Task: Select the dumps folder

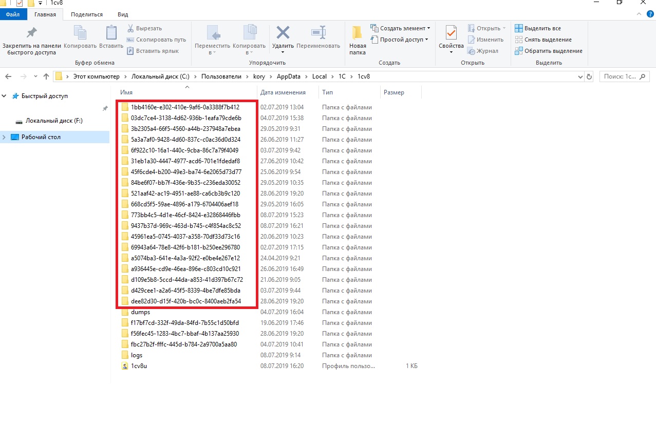Action: 140,312
